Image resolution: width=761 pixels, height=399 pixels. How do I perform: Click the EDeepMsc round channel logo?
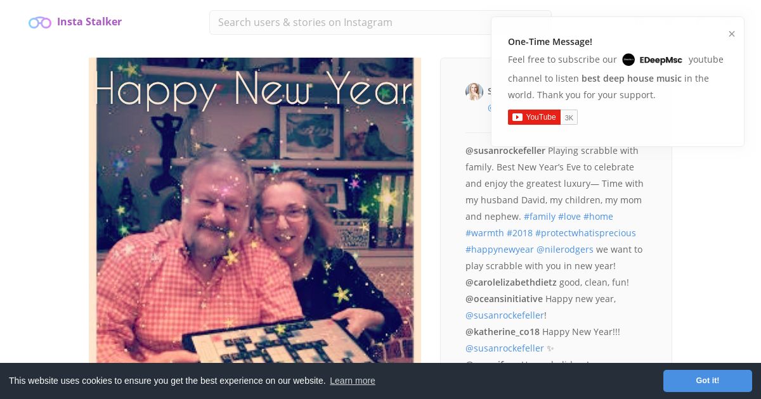coord(628,60)
